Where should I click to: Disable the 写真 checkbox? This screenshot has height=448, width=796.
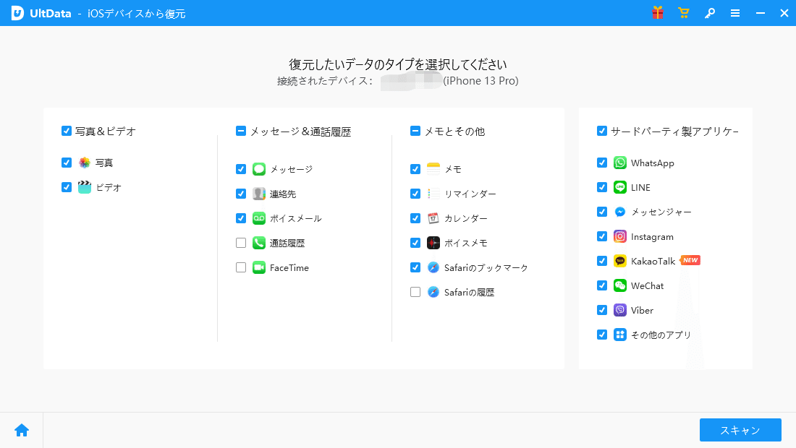click(x=67, y=163)
